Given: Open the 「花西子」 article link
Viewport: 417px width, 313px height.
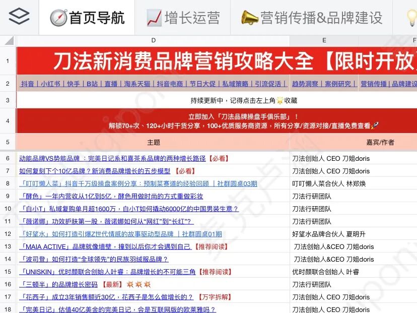Looking at the screenshot, I should 106,297.
